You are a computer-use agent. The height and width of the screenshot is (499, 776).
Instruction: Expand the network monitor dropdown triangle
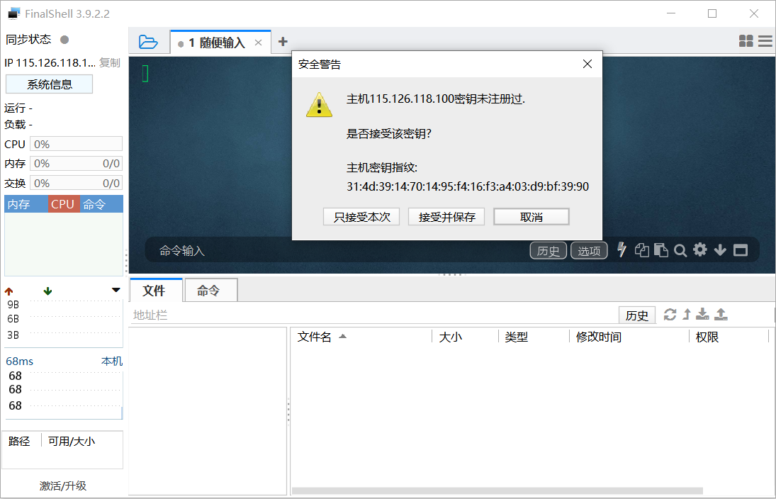point(116,291)
